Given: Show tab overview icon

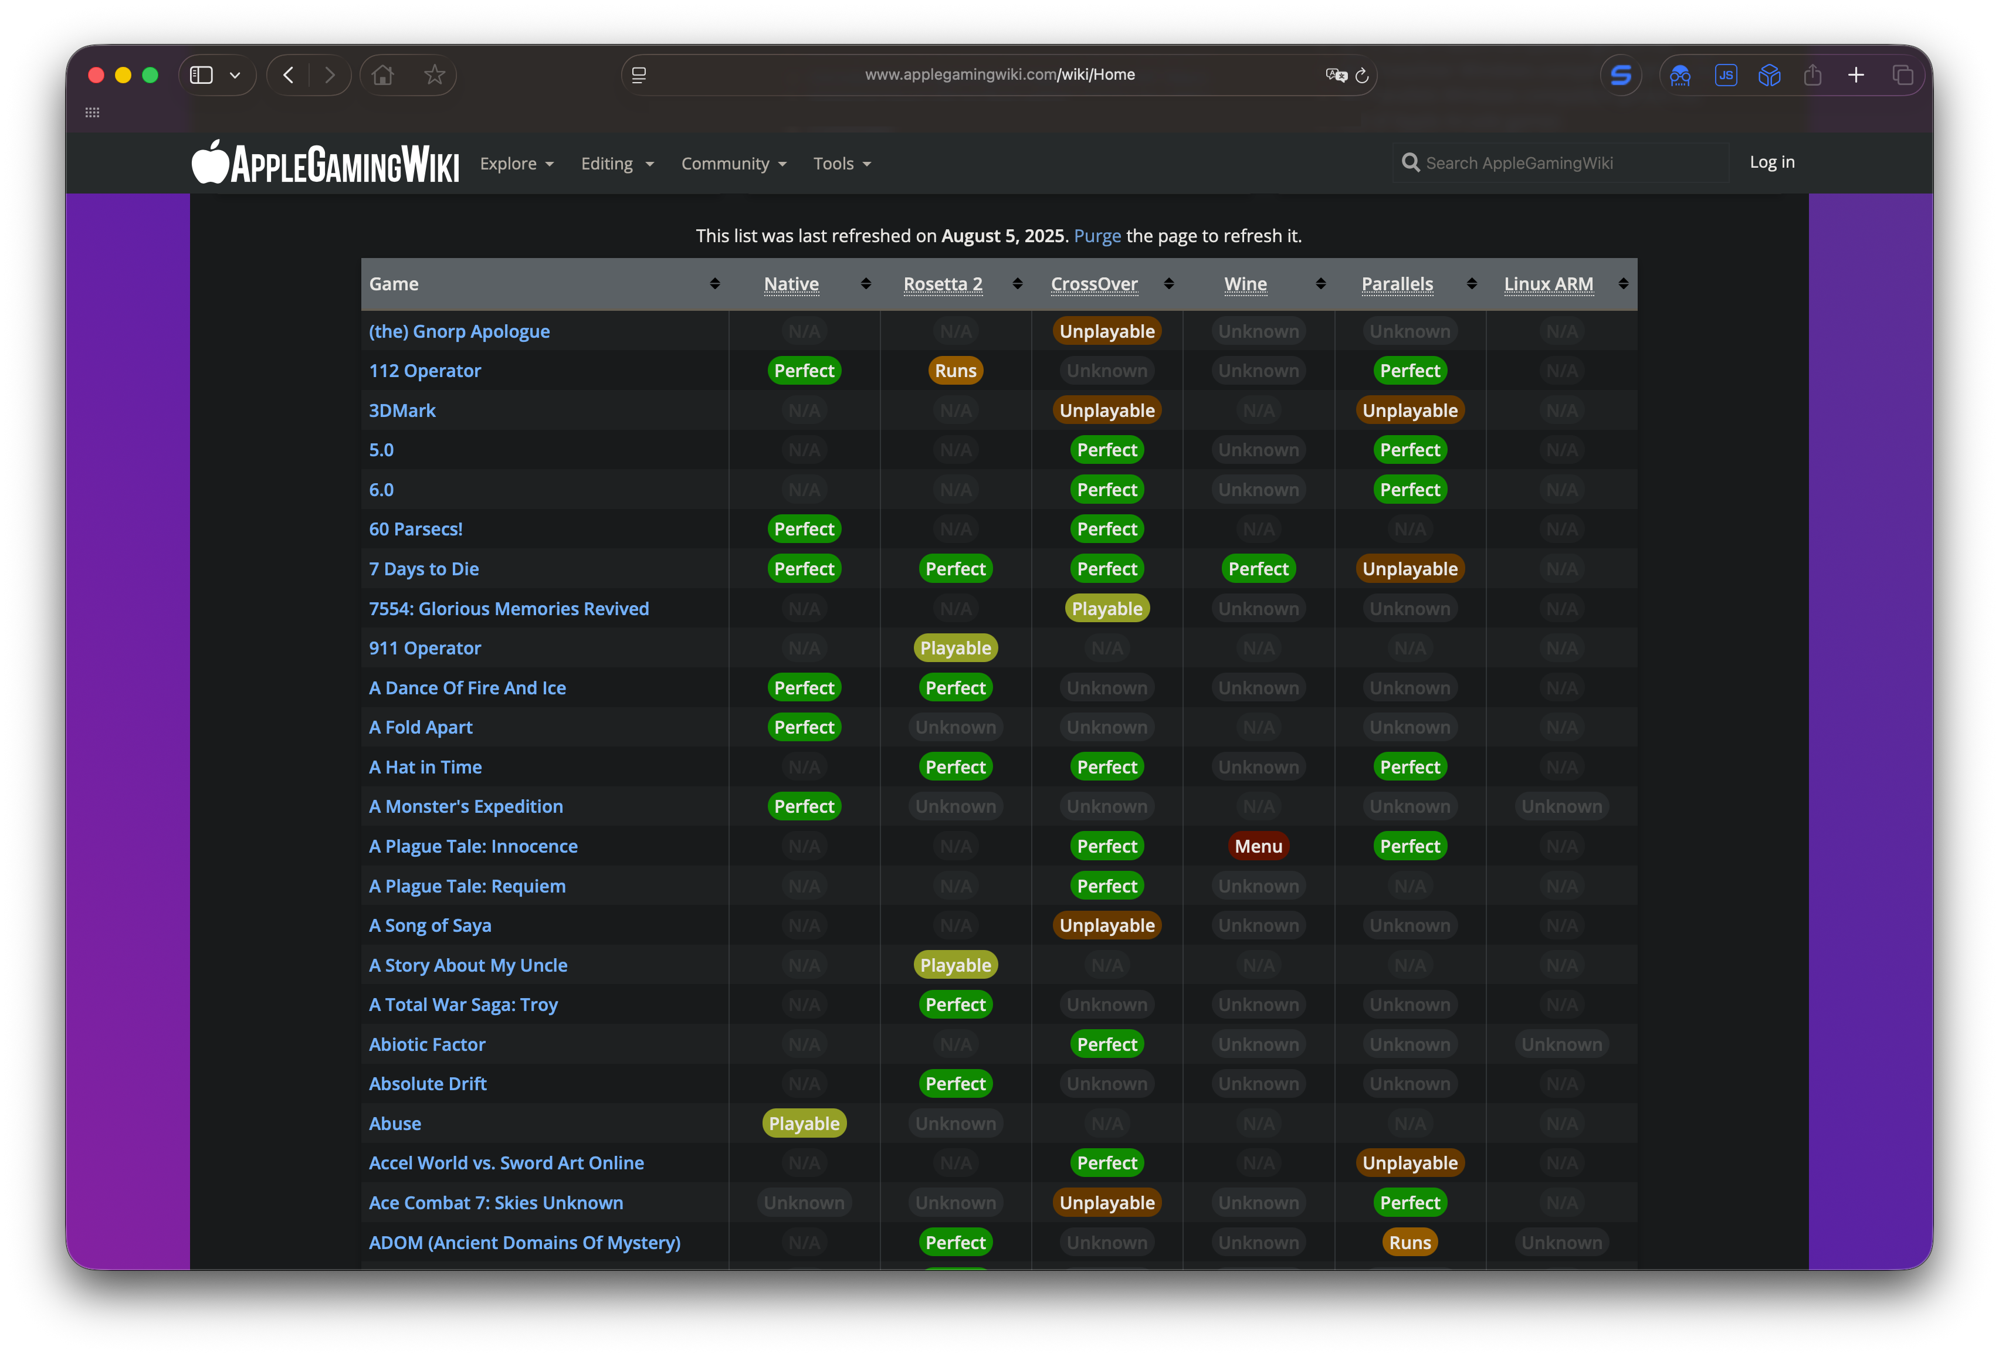Looking at the screenshot, I should [1903, 75].
